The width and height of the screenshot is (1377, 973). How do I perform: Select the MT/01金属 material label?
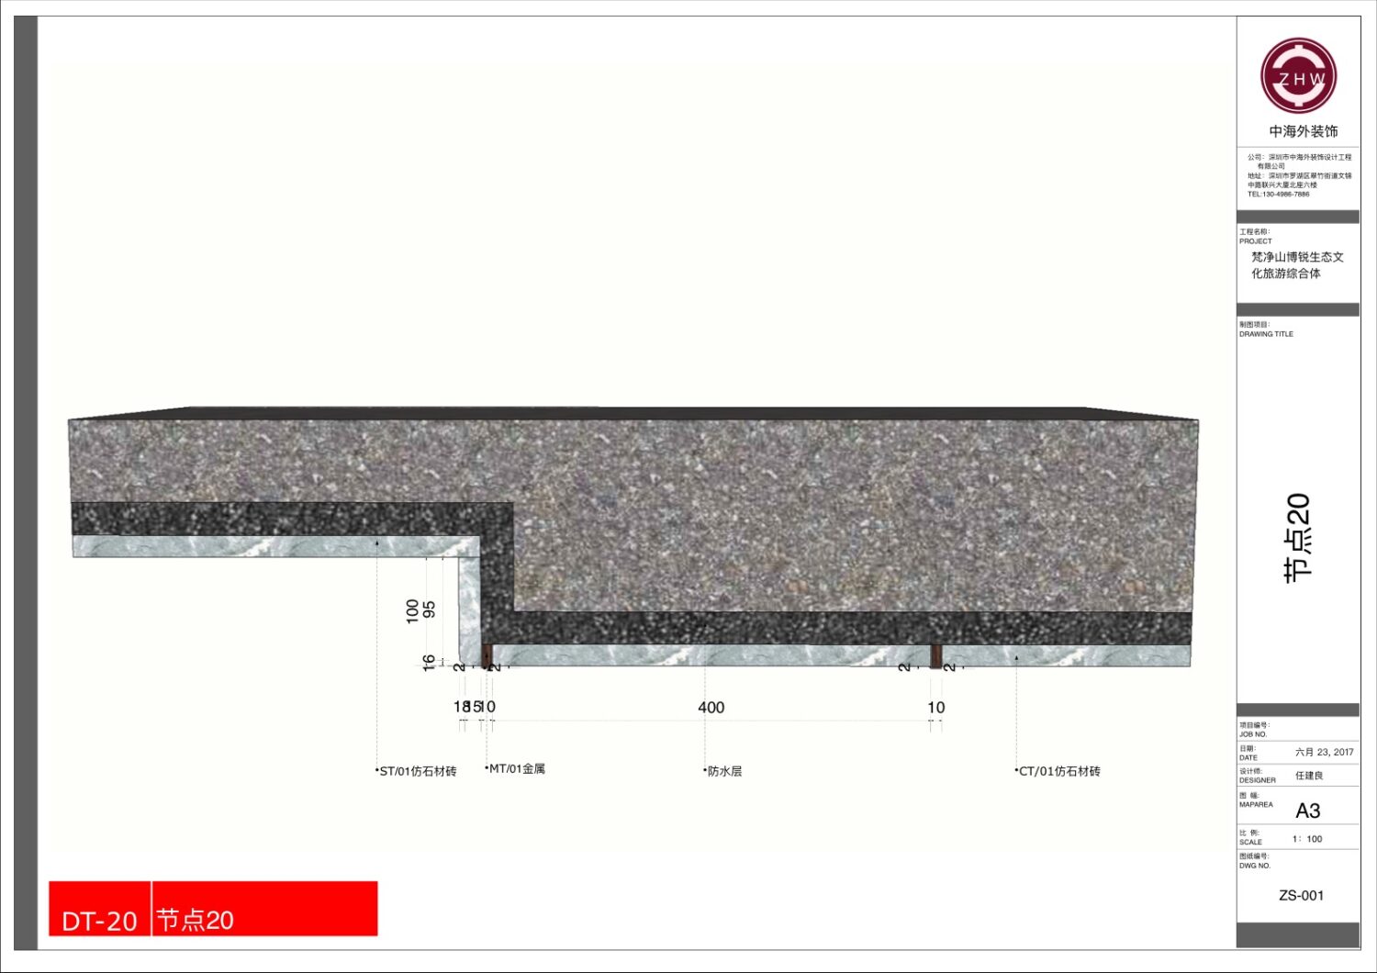point(517,768)
